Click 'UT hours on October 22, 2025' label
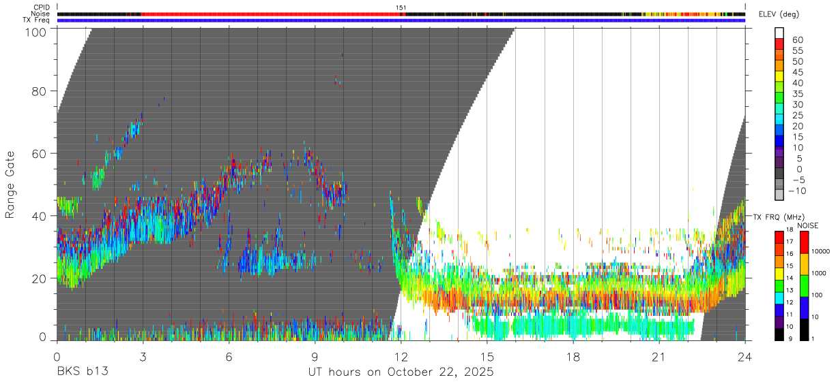The width and height of the screenshot is (838, 386). pyautogui.click(x=401, y=372)
